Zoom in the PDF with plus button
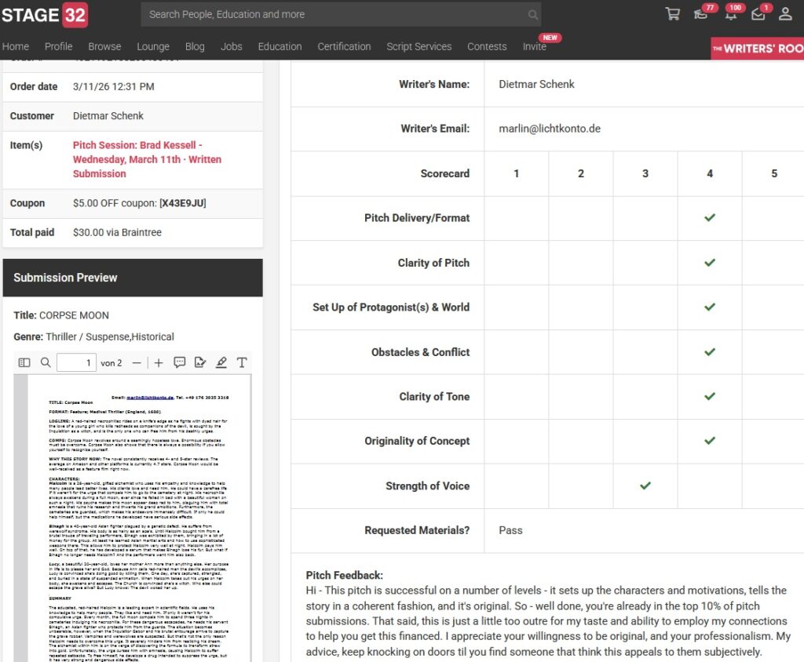This screenshot has width=804, height=662. coord(159,362)
